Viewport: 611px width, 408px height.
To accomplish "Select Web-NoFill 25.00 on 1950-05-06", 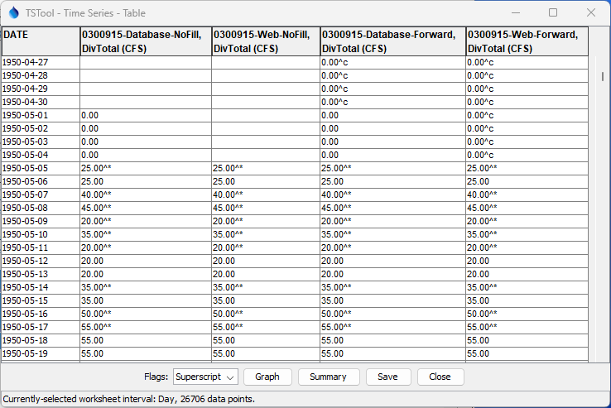I will pyautogui.click(x=266, y=181).
